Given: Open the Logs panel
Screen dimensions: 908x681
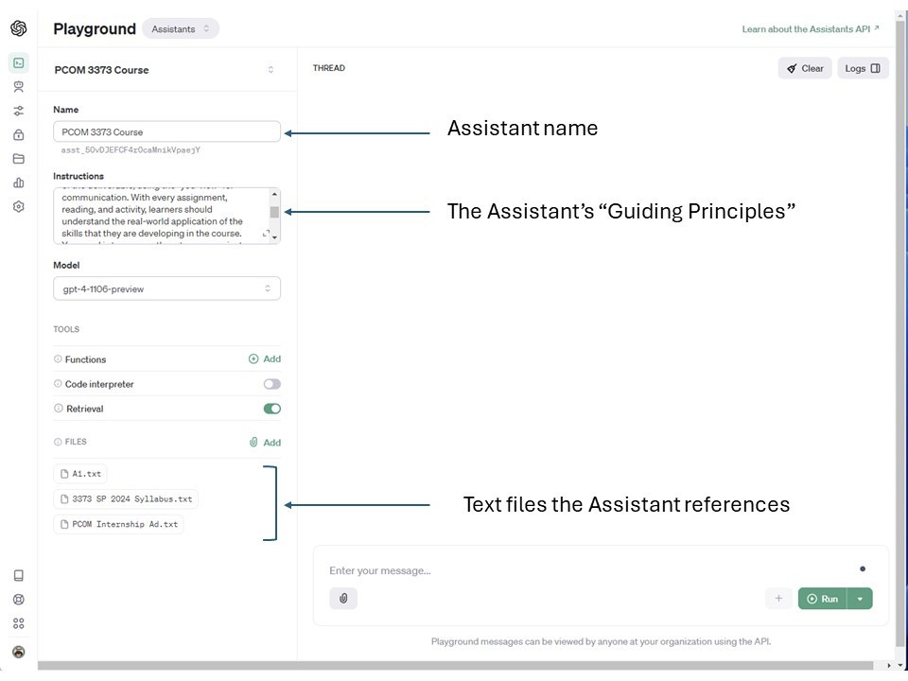Looking at the screenshot, I should click(863, 68).
